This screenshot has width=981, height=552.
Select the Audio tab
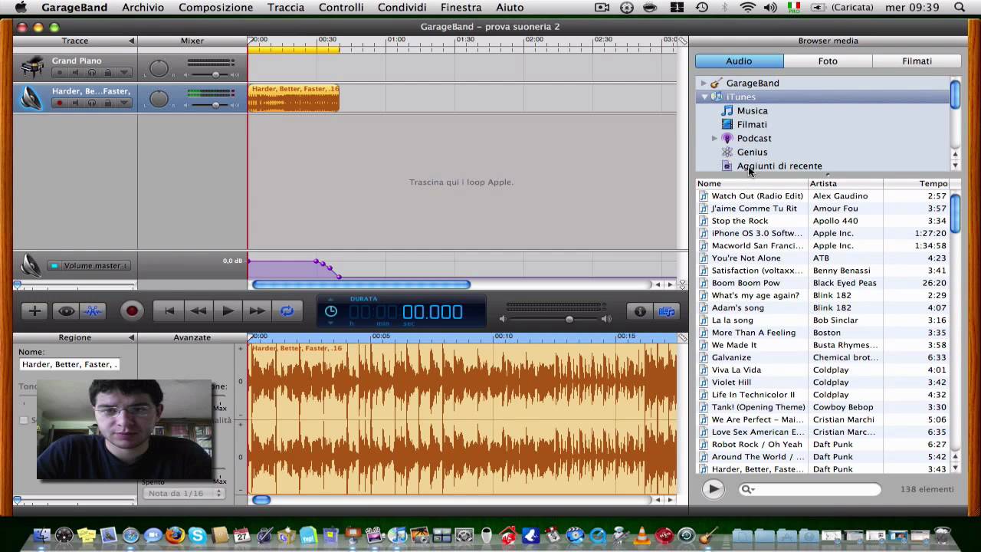pyautogui.click(x=739, y=61)
